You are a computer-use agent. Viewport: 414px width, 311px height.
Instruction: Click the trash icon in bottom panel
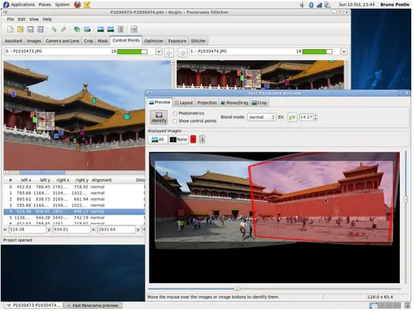(407, 306)
